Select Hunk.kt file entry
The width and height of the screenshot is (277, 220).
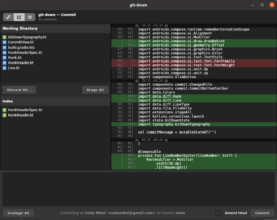pyautogui.click(x=15, y=58)
